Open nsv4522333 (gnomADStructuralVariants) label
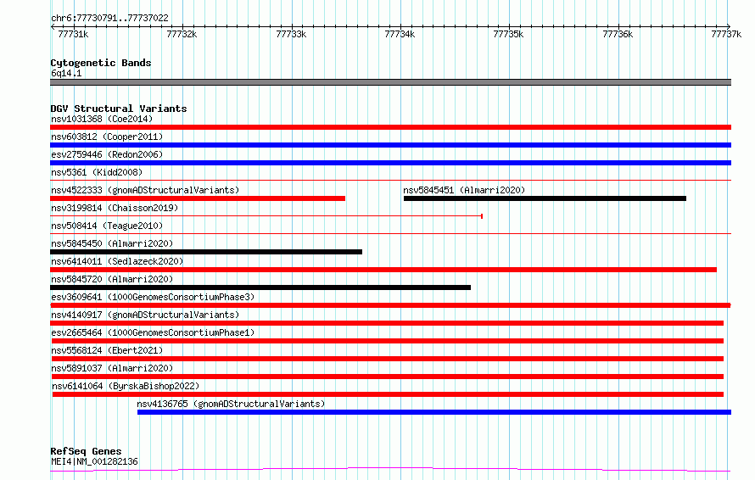The height and width of the screenshot is (480, 755). click(145, 190)
